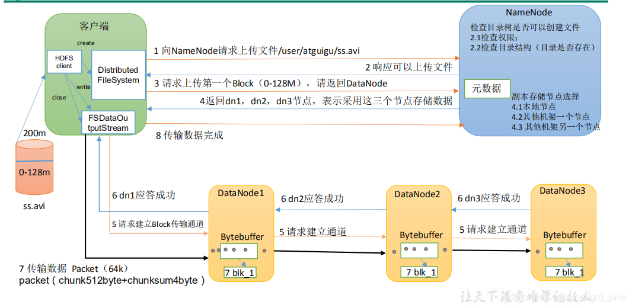
Task: Click the buffer box in DataNode3
Action: tap(564, 251)
